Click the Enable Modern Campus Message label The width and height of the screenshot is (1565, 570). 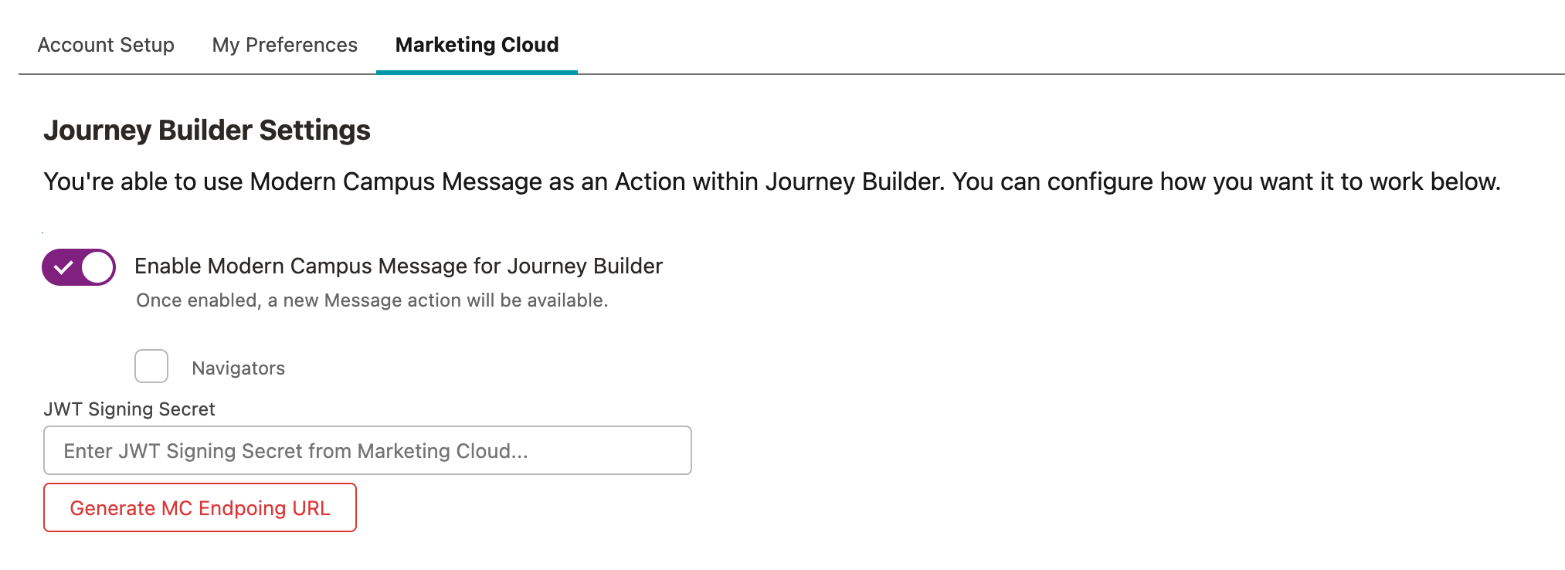click(x=398, y=266)
